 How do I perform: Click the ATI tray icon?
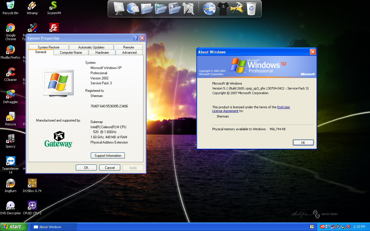(x=322, y=227)
